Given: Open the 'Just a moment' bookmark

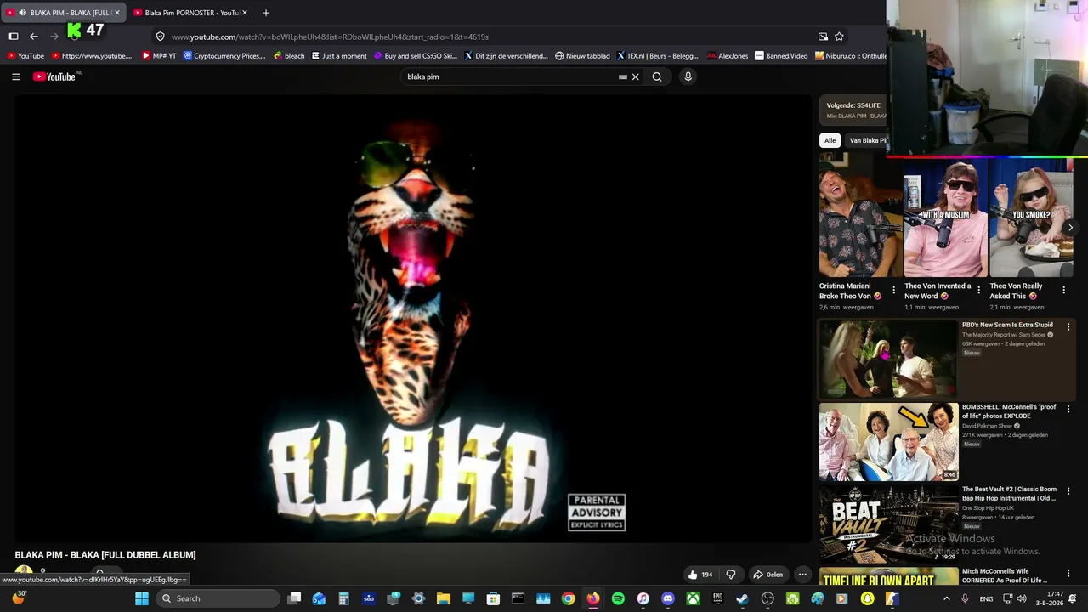Looking at the screenshot, I should click(339, 56).
